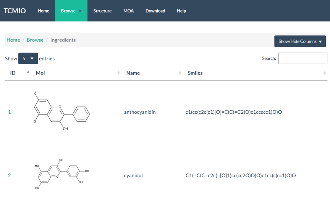Open Show/Hide Columns dropdown
This screenshot has height=202, width=330.
[300, 41]
